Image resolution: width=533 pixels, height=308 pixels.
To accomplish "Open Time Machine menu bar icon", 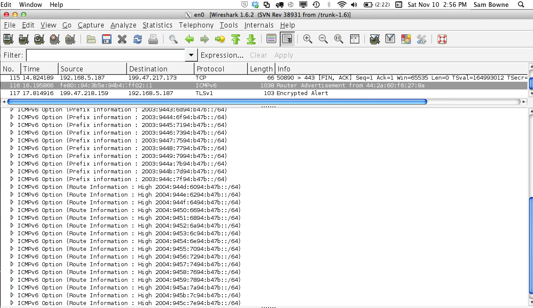I will (316, 5).
